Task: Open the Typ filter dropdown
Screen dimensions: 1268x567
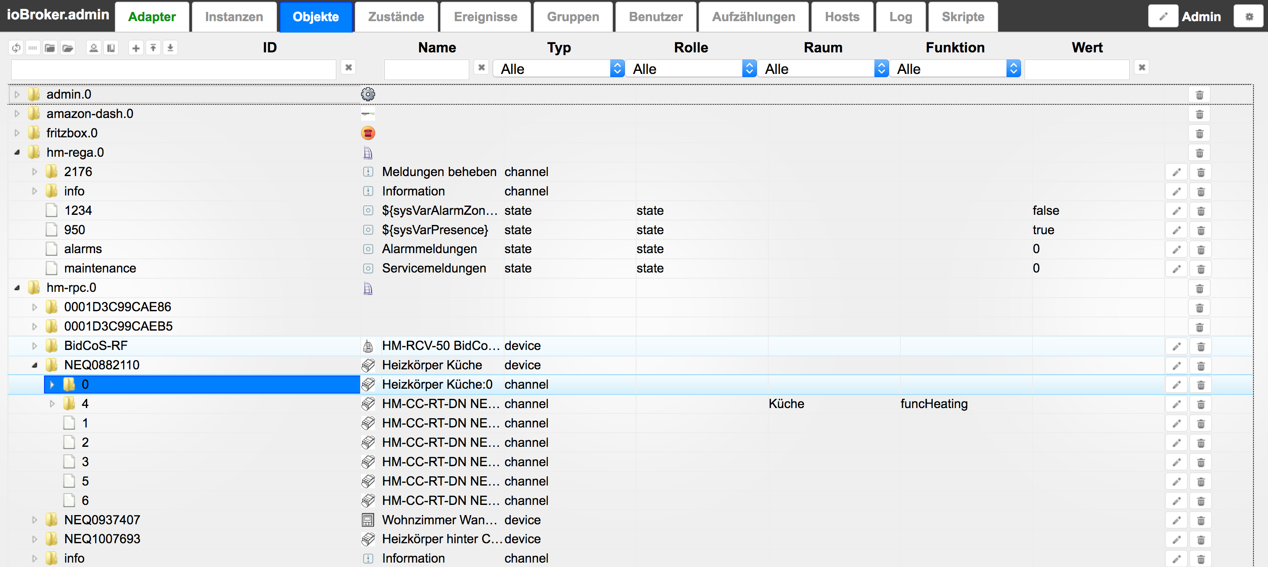Action: point(559,69)
